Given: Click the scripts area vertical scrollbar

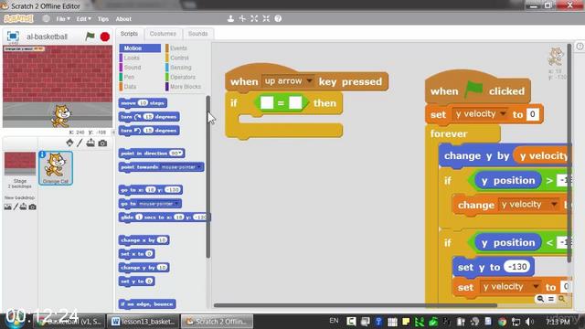Looking at the screenshot, I should pyautogui.click(x=569, y=153).
